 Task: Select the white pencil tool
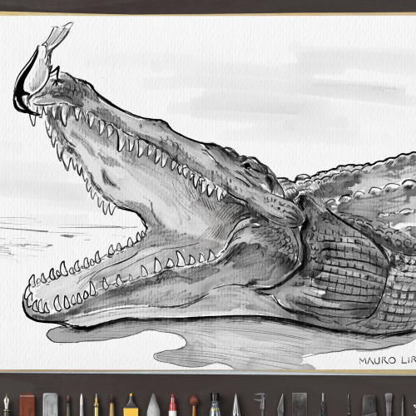82,404
